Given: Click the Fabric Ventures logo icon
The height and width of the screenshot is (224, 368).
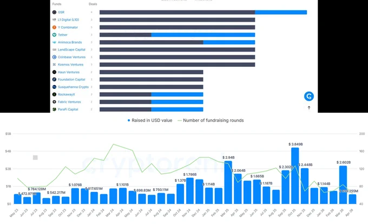Looking at the screenshot, I should [54, 102].
